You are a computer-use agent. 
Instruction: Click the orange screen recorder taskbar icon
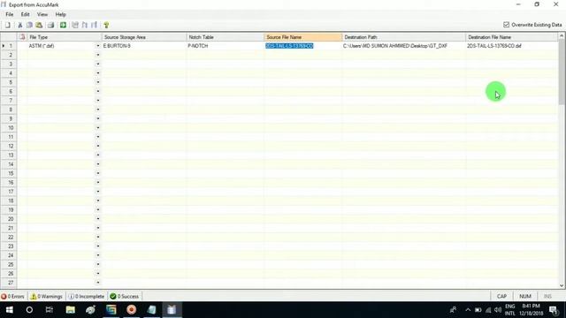click(x=132, y=310)
